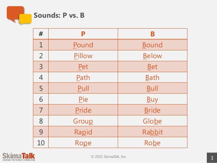
Task: Select the word "Bride" in row 7
Action: pos(152,111)
